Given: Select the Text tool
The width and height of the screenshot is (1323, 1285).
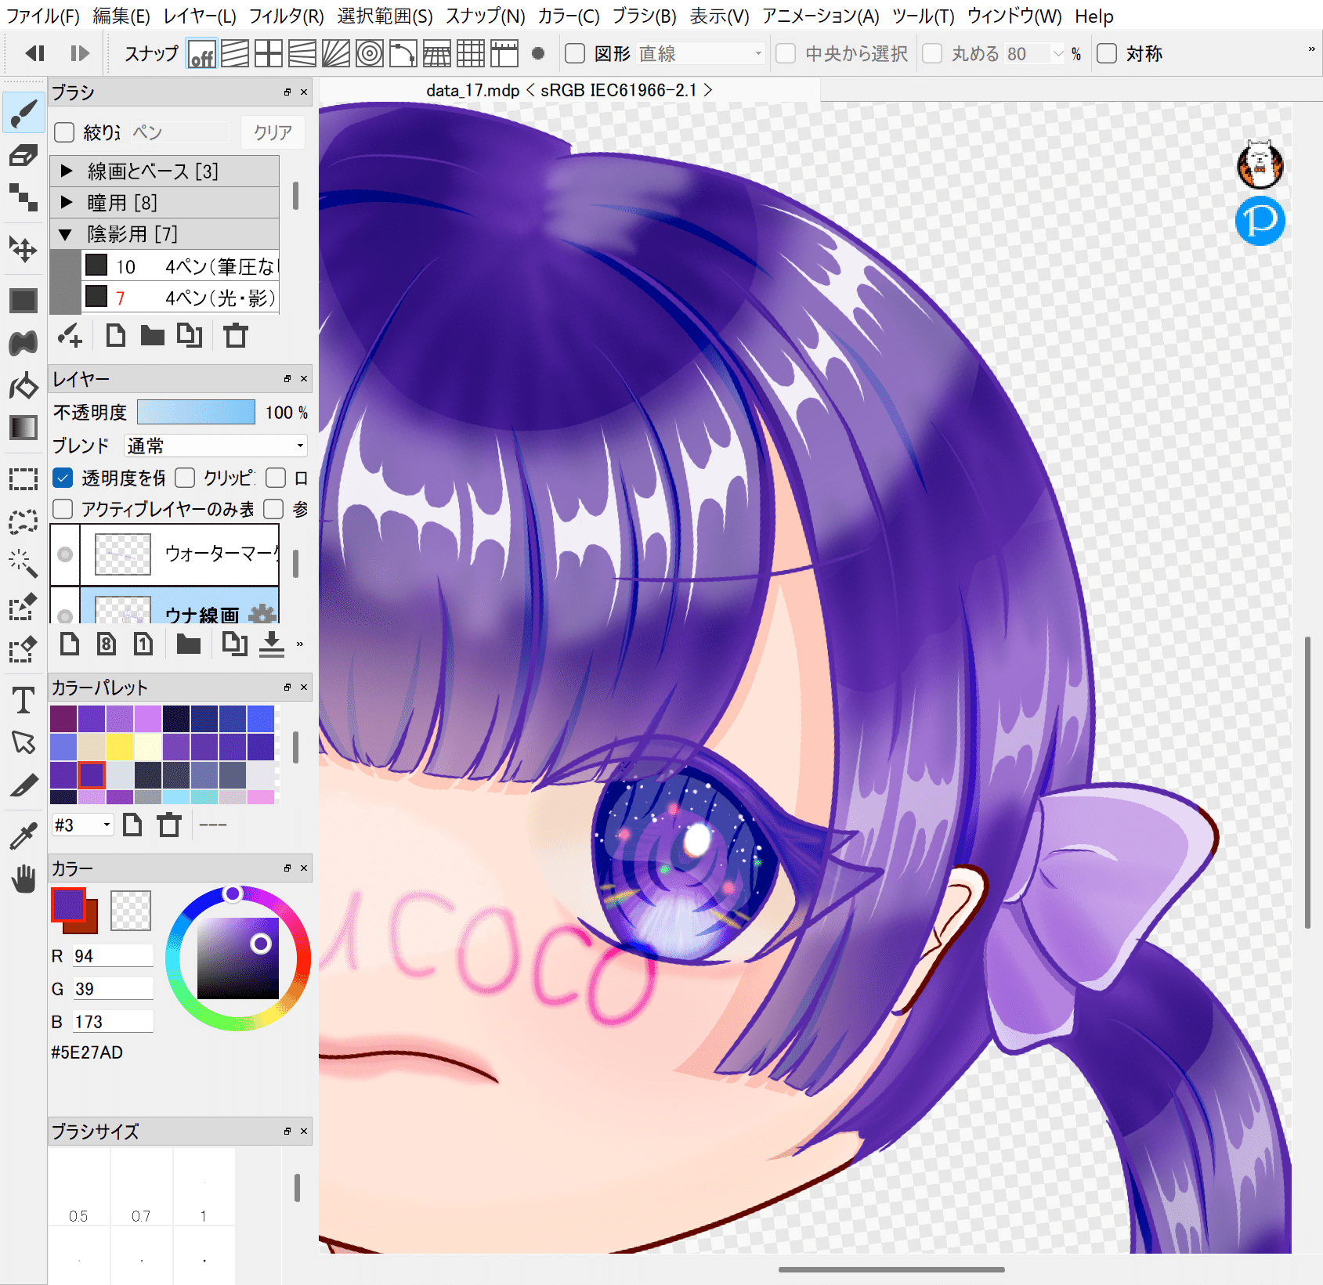Looking at the screenshot, I should pos(23,699).
